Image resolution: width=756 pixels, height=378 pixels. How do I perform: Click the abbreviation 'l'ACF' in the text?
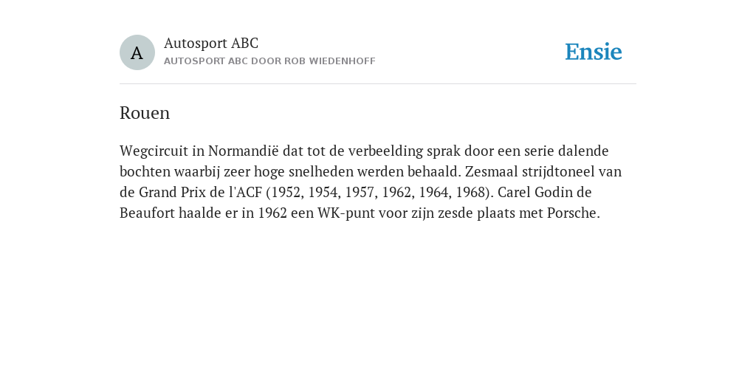pos(245,193)
